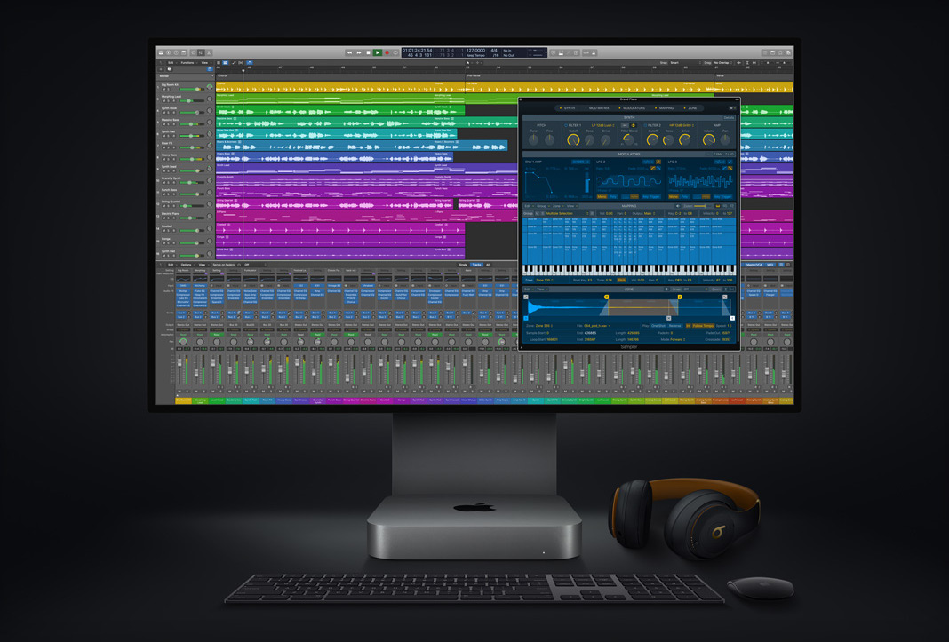Open the Filter 1 type LP 12dB dropdown

pyautogui.click(x=604, y=125)
